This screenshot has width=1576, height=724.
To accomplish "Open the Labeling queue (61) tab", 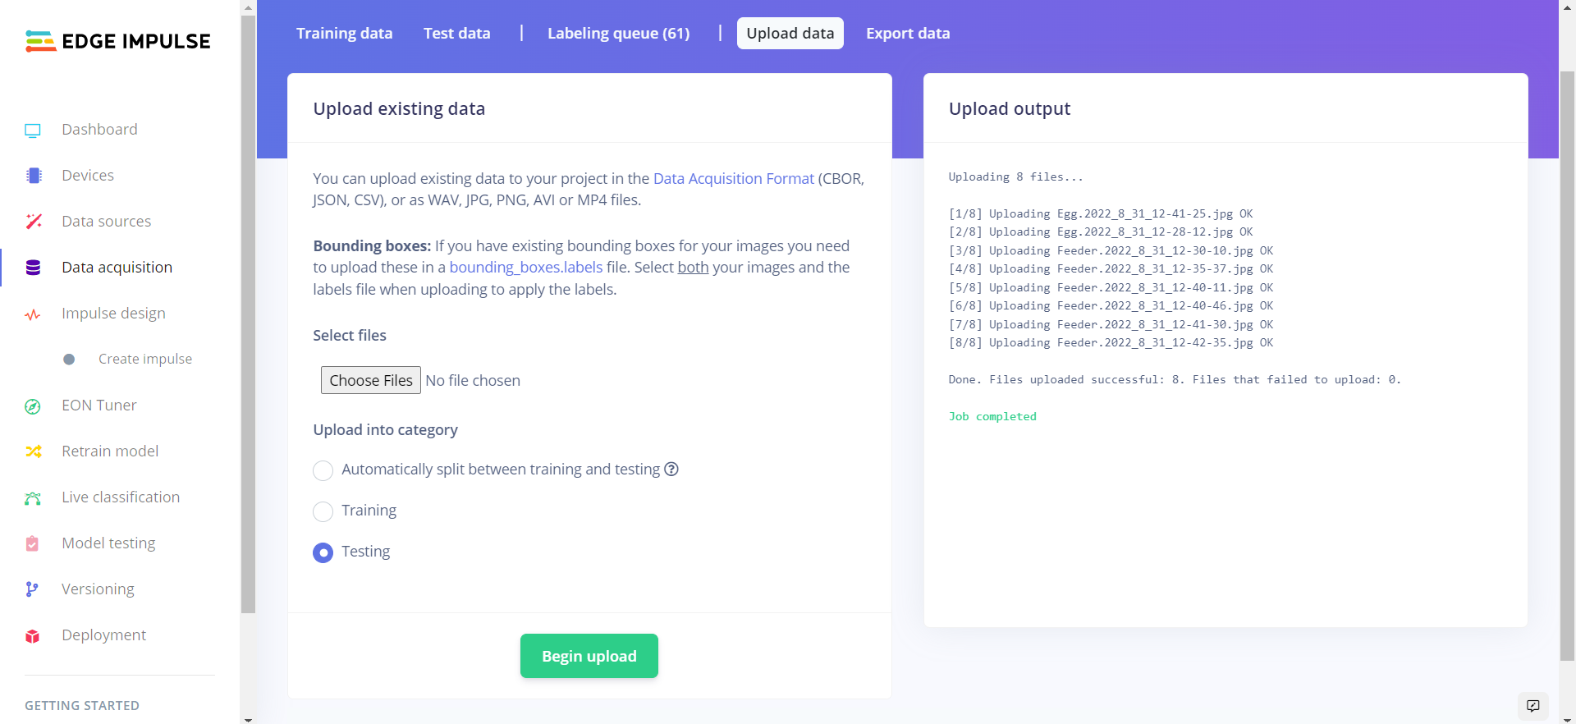I will (x=618, y=34).
